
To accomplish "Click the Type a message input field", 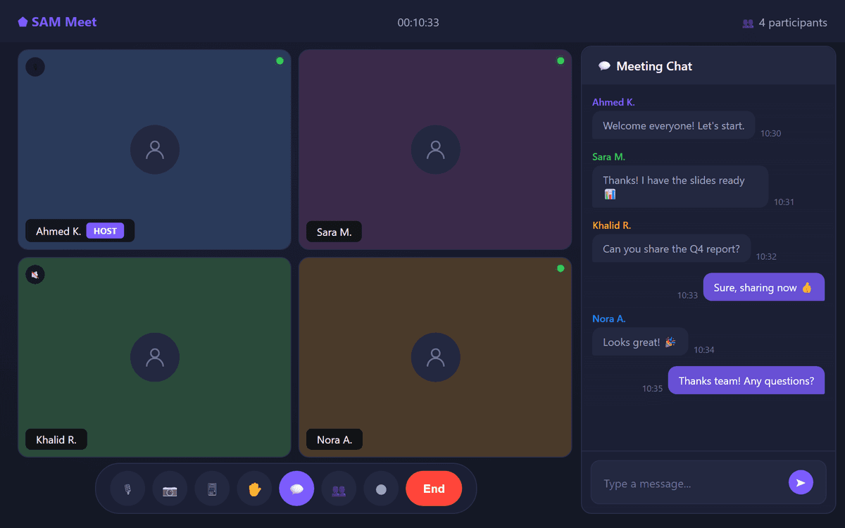I will pyautogui.click(x=697, y=483).
